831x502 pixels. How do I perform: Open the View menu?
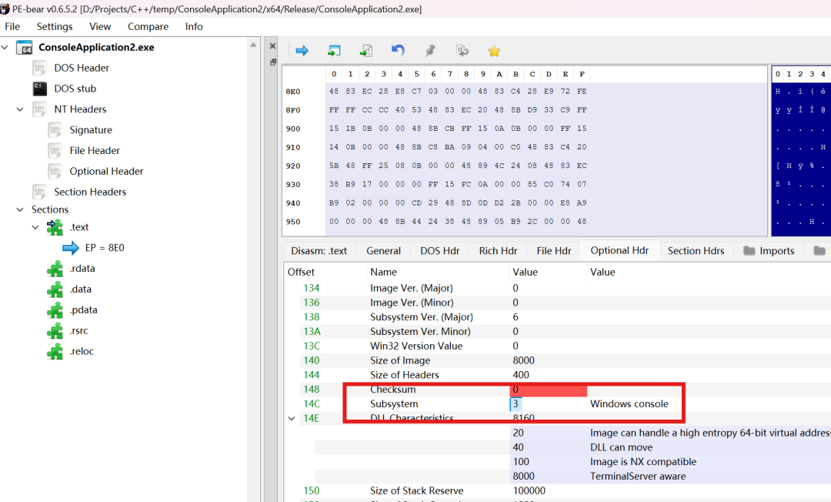click(100, 26)
